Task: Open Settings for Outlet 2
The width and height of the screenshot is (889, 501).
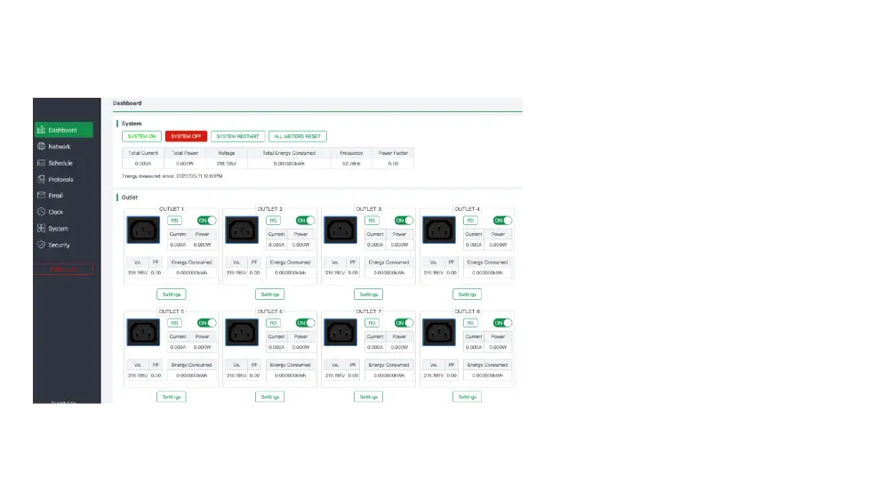Action: tap(270, 295)
